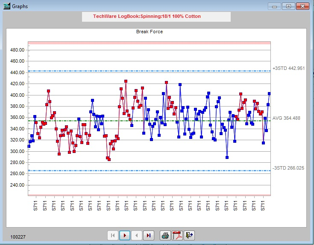Click the lowest blue data point near 290
Viewport: 314px width, 245px height.
click(227, 157)
